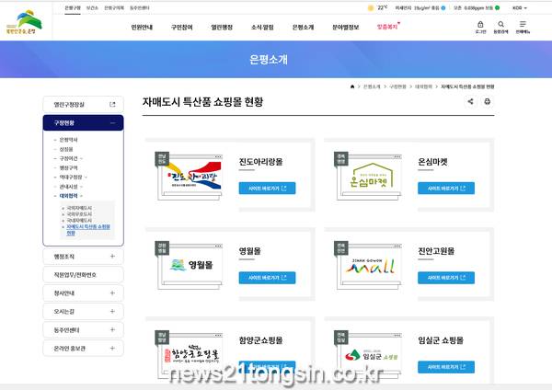Click 사이트 바로가기 for 진안고원몰
Image resolution: width=552 pixels, height=390 pixels.
click(446, 278)
